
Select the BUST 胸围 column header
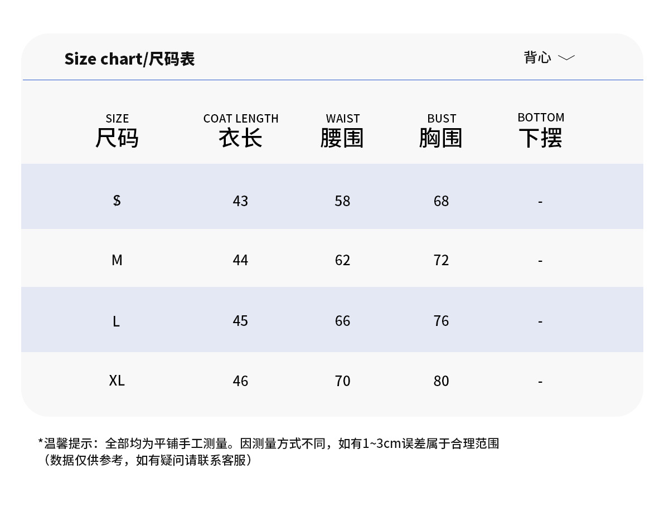pyautogui.click(x=441, y=131)
